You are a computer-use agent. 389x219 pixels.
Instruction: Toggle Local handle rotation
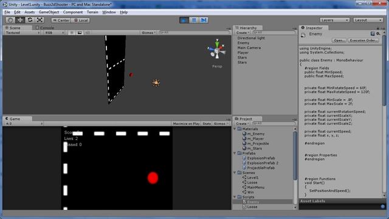pyautogui.click(x=81, y=20)
